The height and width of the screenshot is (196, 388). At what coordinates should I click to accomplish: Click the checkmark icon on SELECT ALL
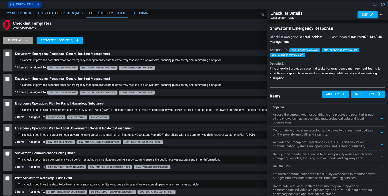click(27, 40)
